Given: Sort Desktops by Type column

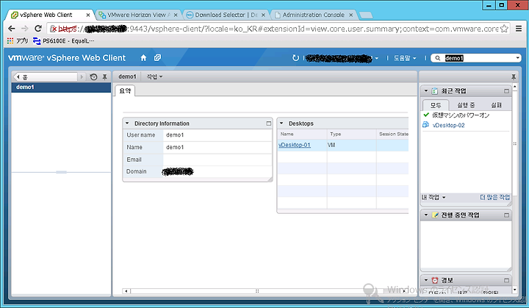Looking at the screenshot, I should (x=351, y=134).
